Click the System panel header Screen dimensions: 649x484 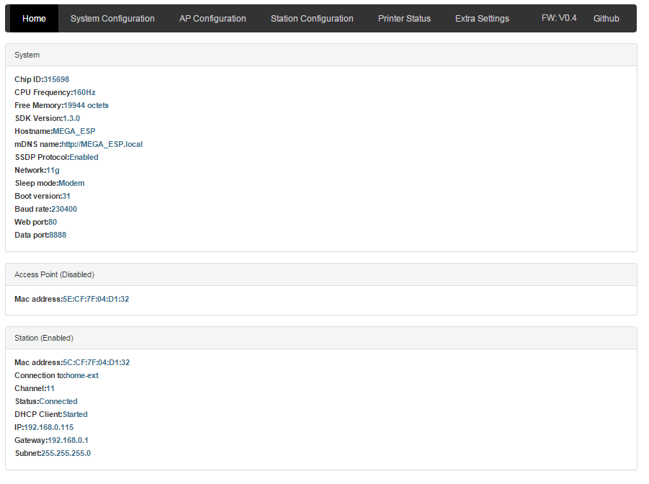(321, 55)
